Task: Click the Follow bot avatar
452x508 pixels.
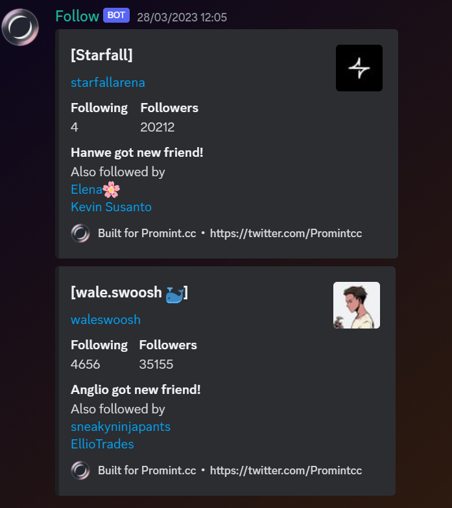Action: coord(20,27)
